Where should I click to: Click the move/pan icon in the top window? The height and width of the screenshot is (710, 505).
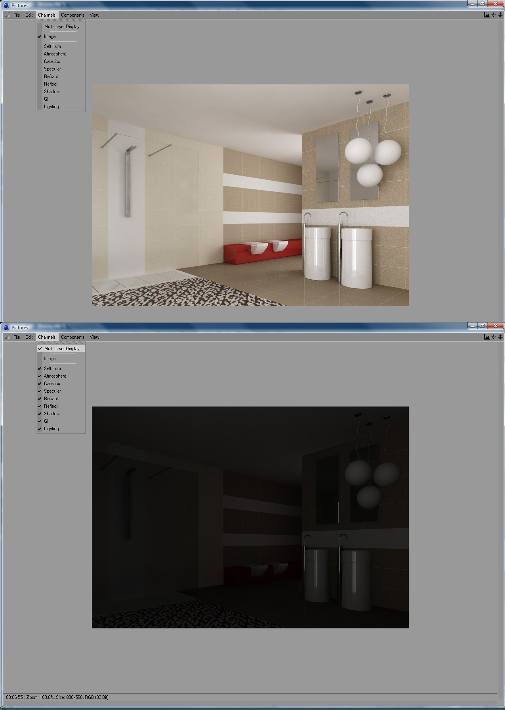point(494,15)
